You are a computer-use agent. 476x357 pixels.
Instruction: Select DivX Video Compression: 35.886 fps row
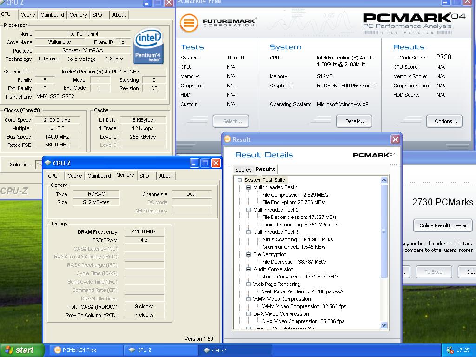click(x=303, y=322)
